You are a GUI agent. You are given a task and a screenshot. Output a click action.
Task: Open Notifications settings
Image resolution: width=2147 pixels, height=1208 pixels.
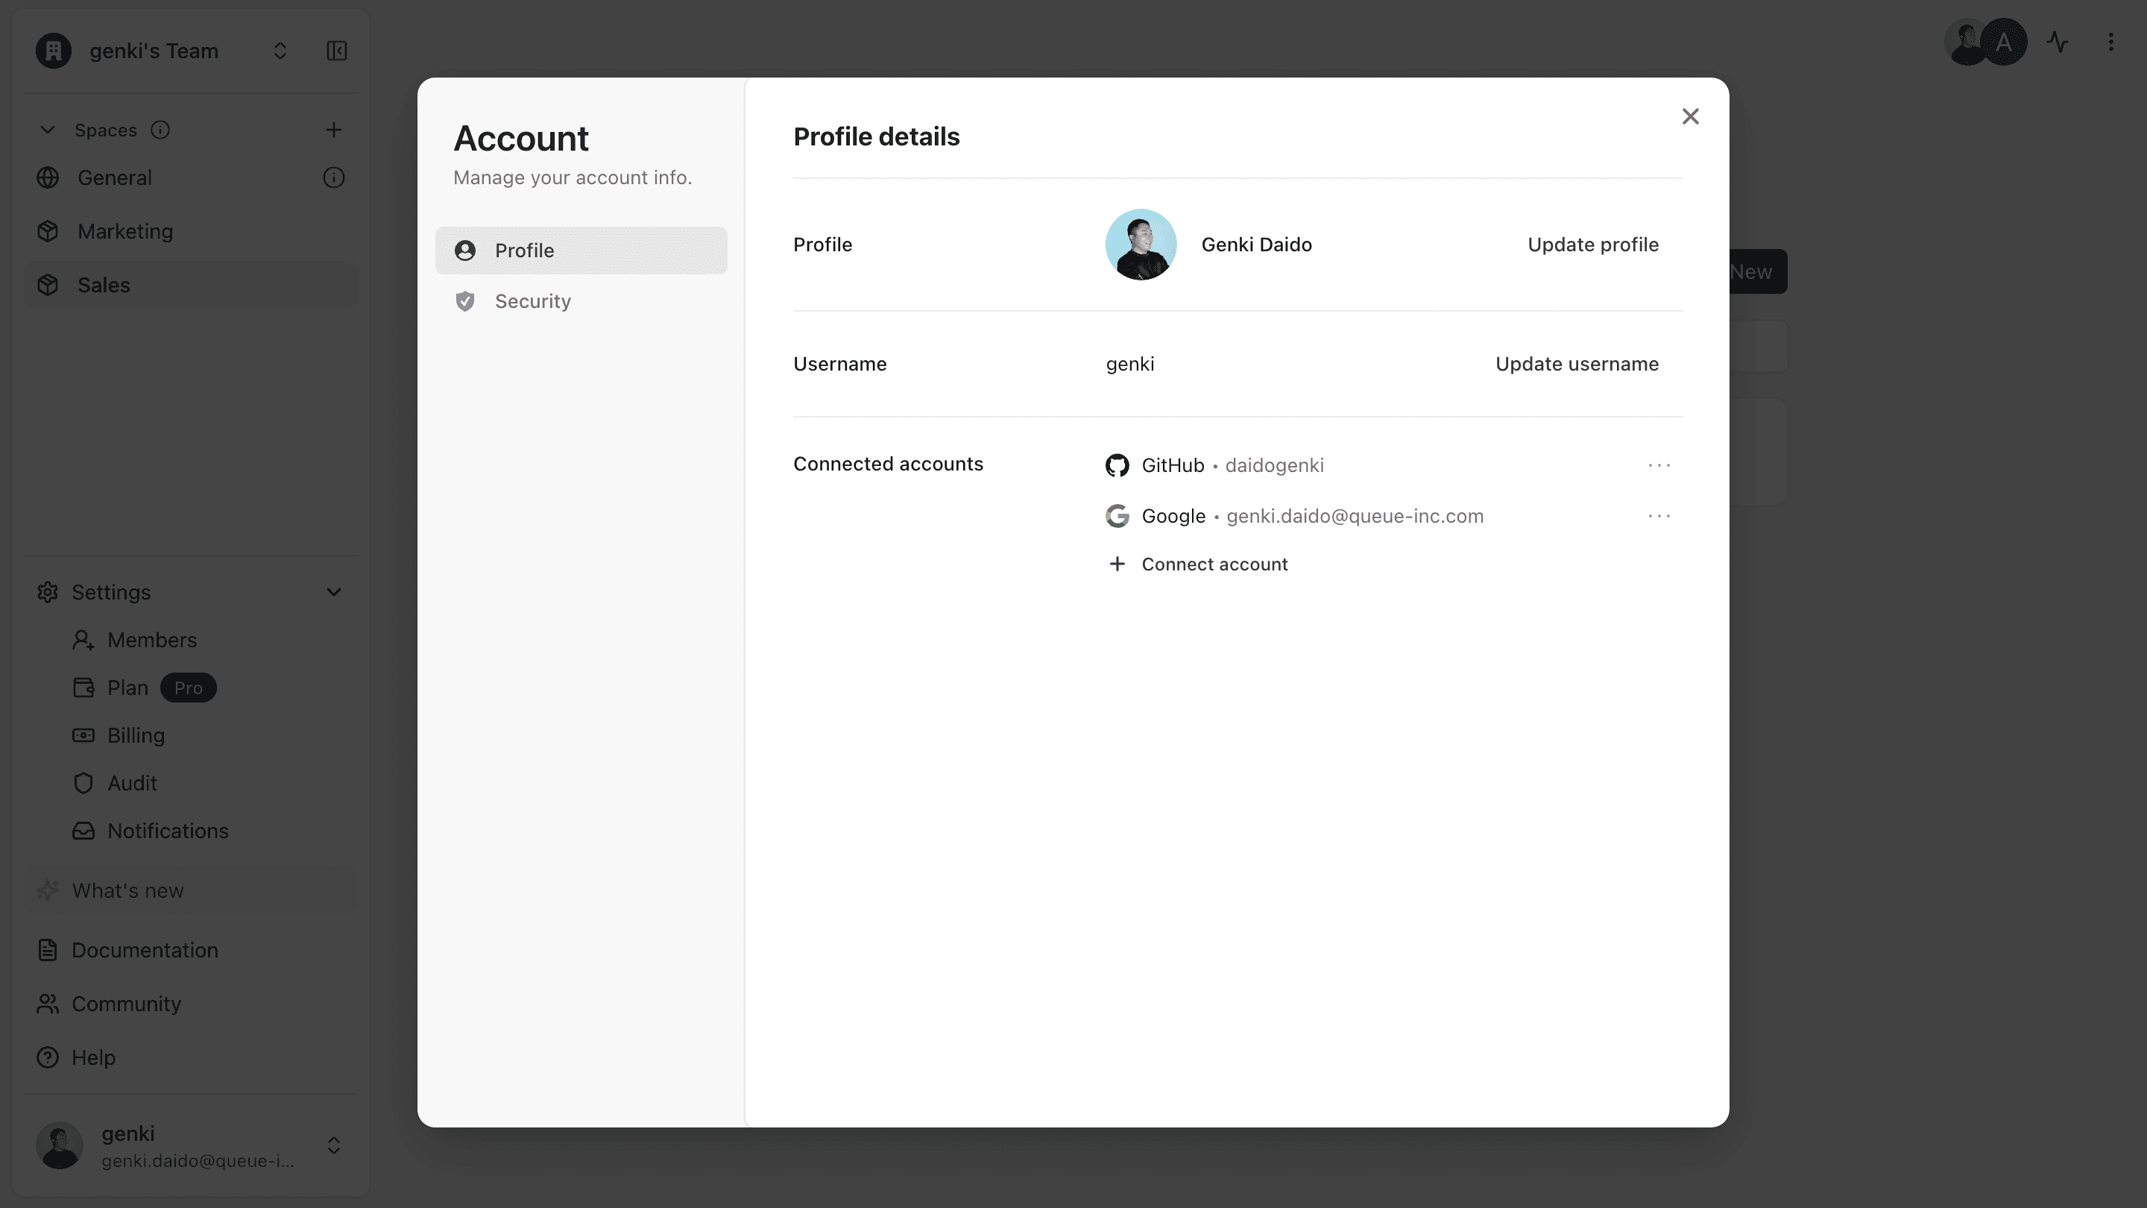point(168,831)
